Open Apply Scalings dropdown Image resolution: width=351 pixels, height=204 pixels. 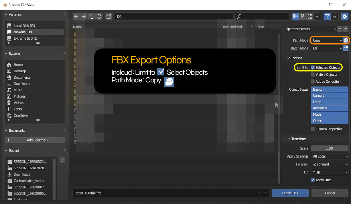(330, 156)
